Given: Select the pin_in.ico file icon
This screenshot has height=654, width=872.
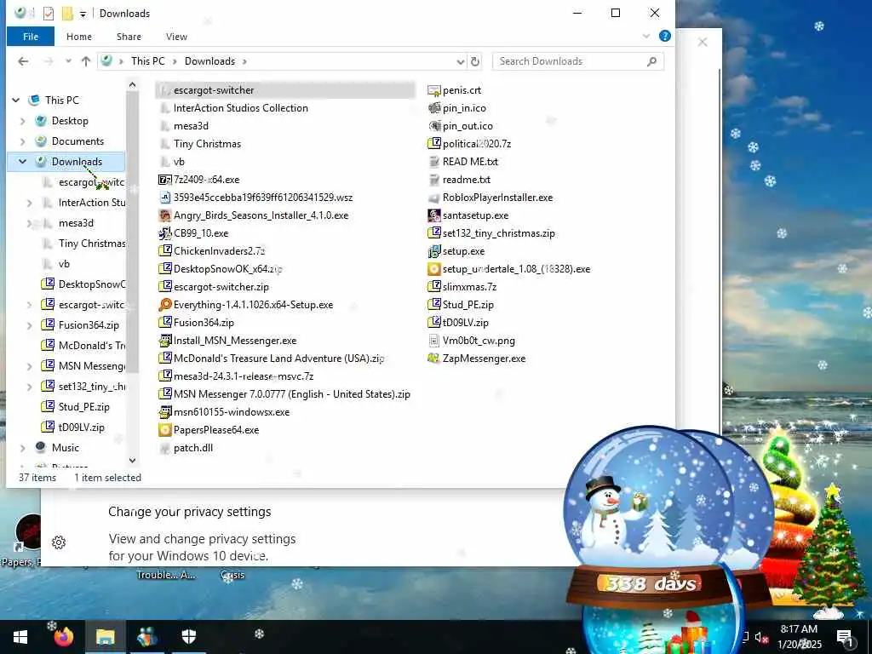Looking at the screenshot, I should click(434, 108).
